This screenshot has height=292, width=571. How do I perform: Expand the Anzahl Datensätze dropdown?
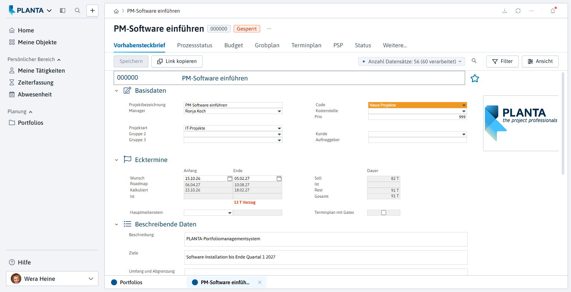point(411,61)
